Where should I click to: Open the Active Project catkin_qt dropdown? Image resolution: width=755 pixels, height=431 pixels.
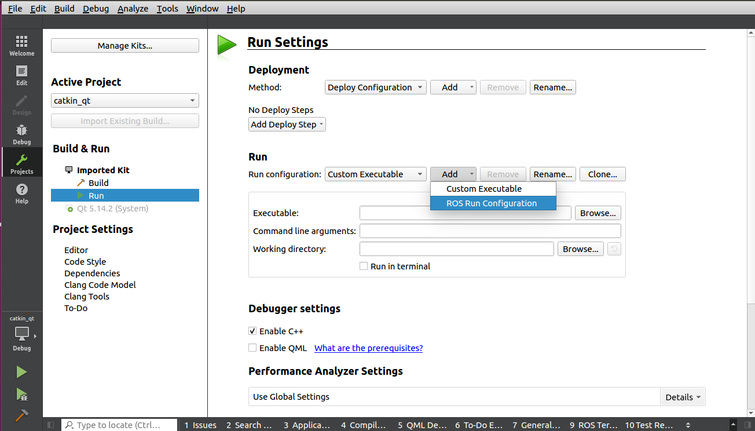coord(125,101)
